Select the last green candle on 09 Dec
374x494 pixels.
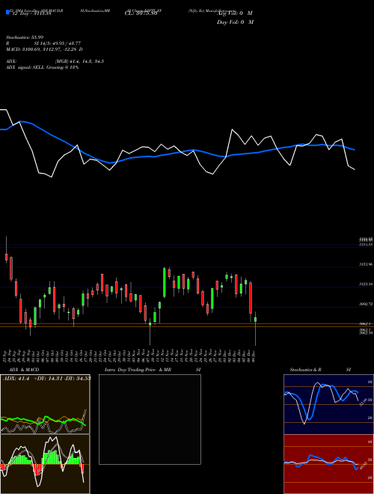[x=255, y=320]
